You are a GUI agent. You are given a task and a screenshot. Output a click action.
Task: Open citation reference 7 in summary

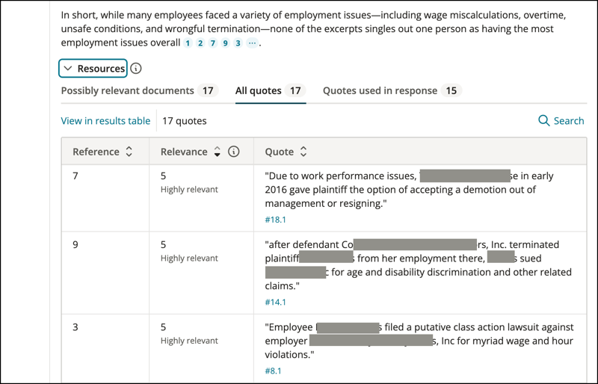coord(213,43)
